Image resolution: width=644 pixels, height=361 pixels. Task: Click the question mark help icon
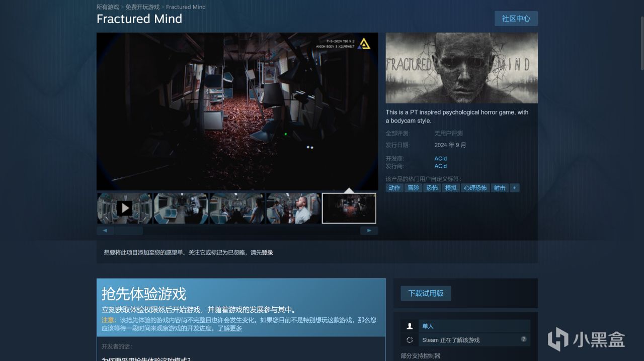pos(524,339)
